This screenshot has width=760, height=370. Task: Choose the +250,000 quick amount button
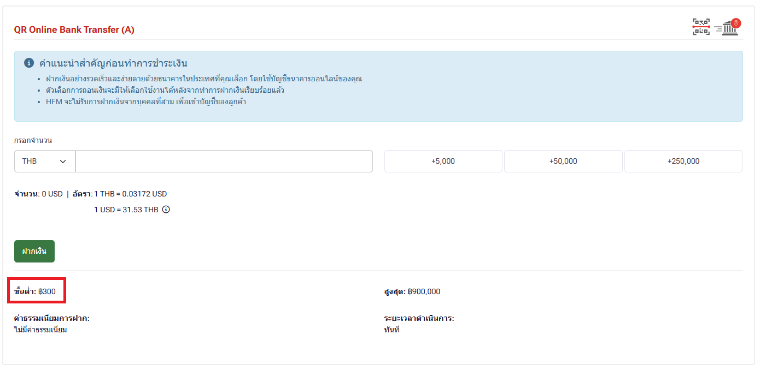pos(683,162)
